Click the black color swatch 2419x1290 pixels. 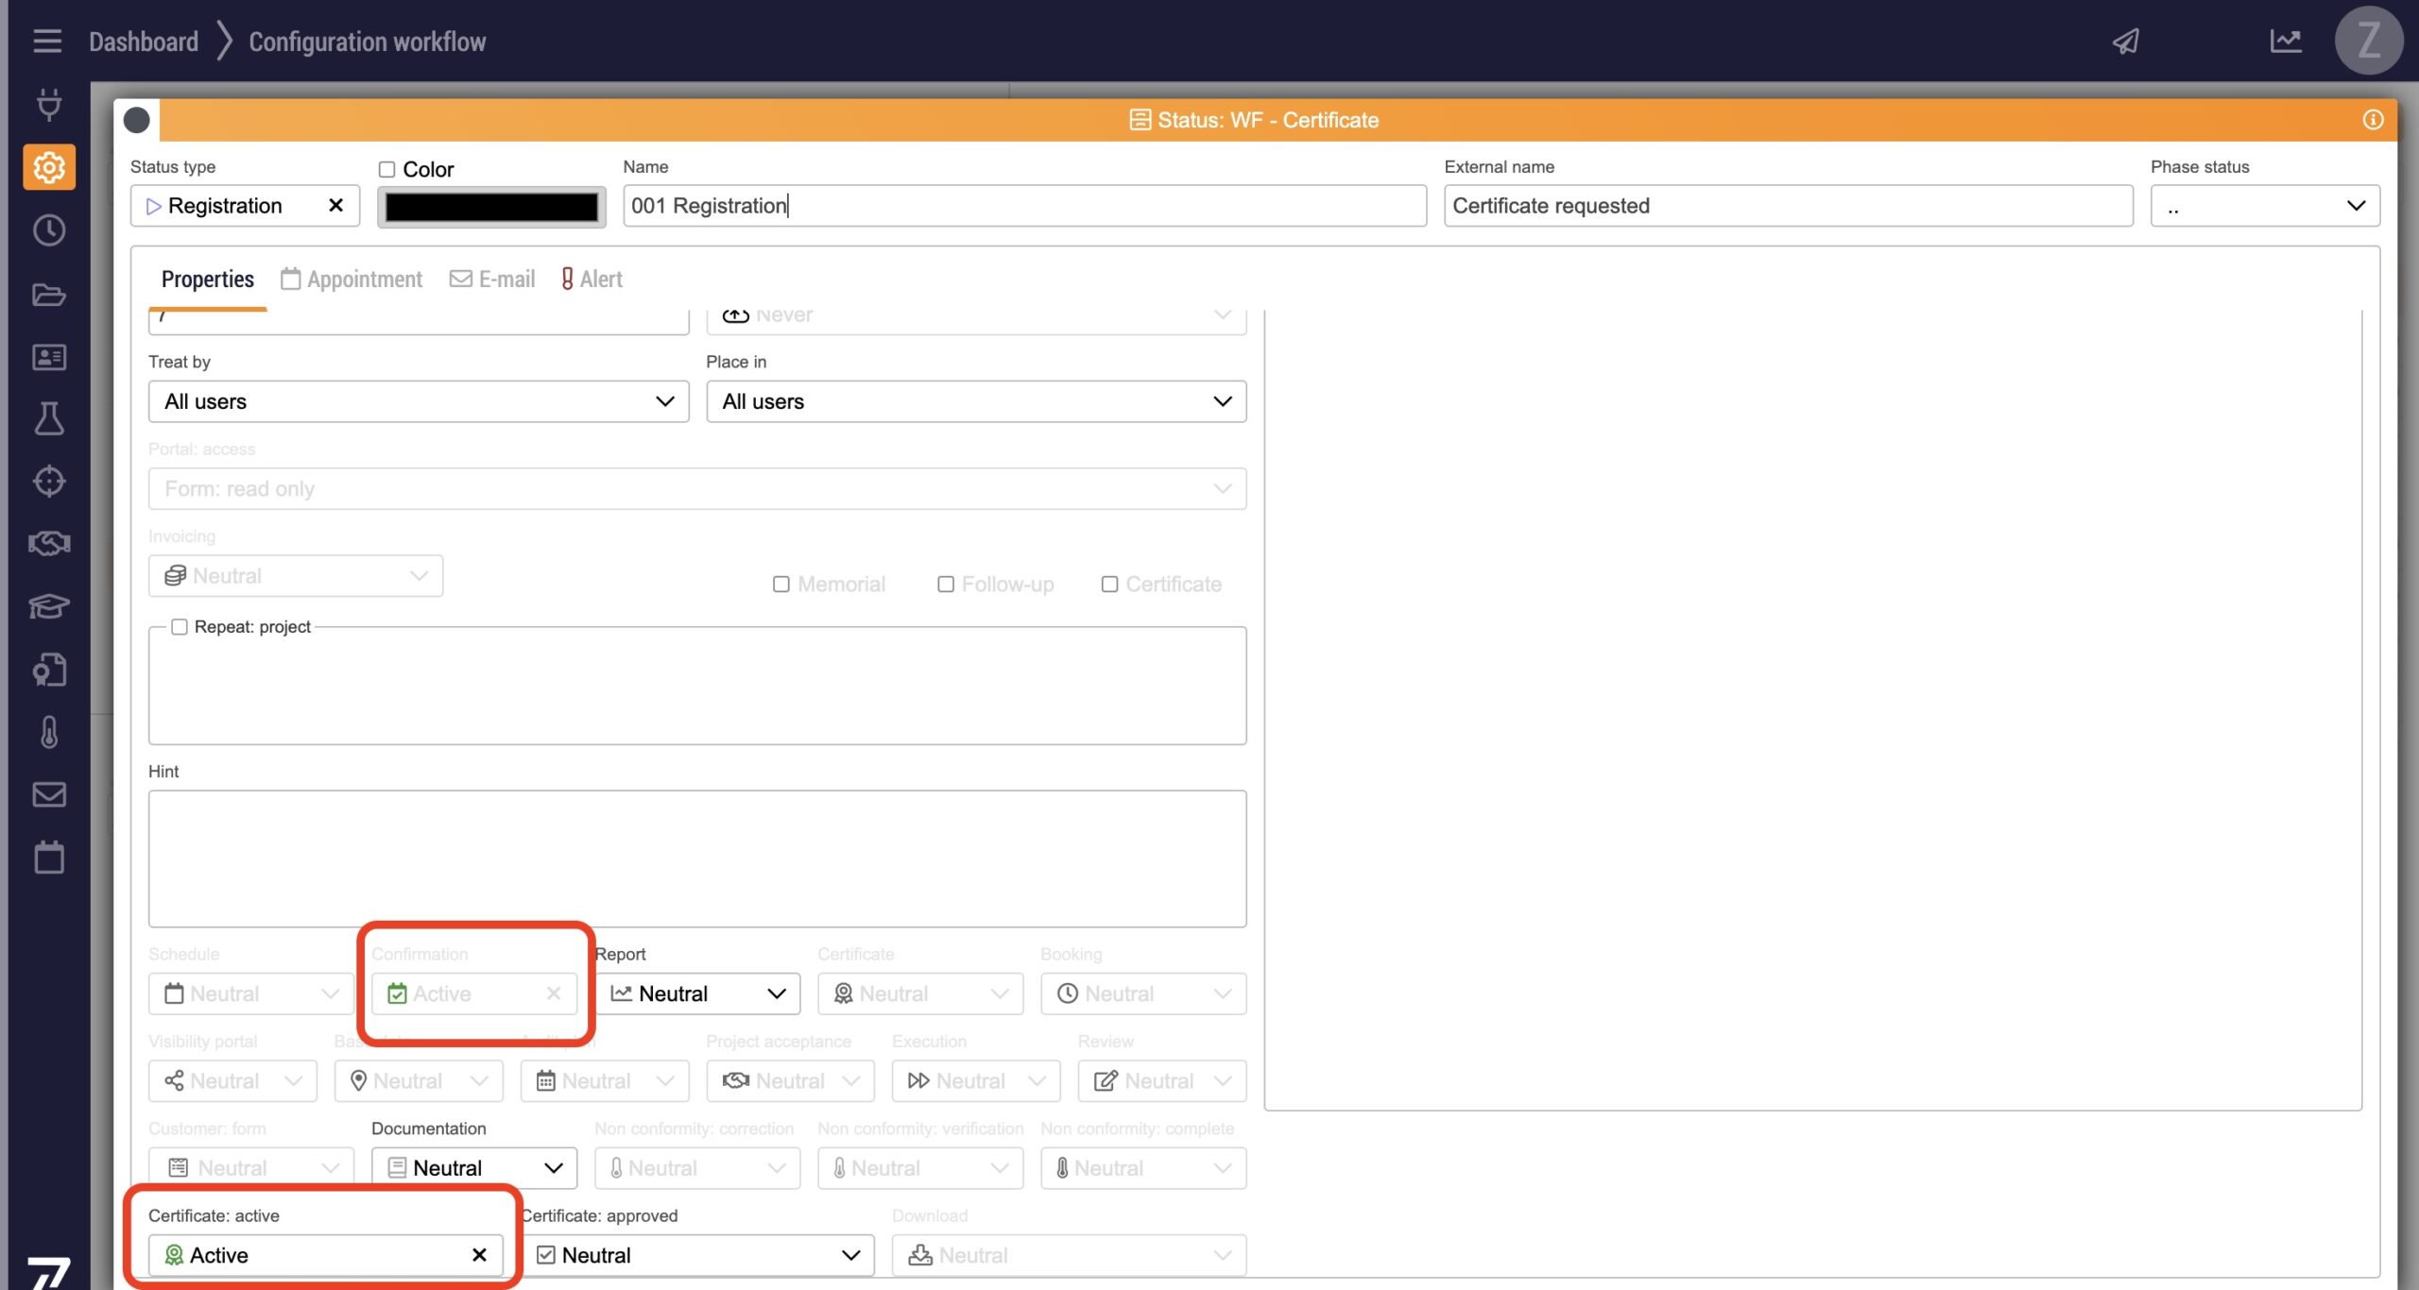[491, 207]
